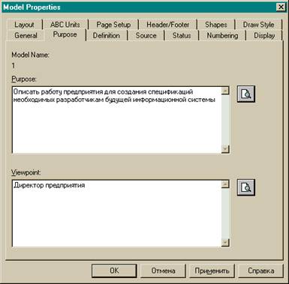Screen dimensions: 289x284
Task: Open the Status tab
Action: click(x=182, y=35)
